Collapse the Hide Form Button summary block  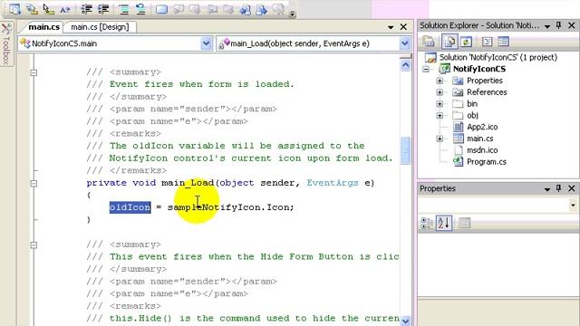click(x=34, y=245)
